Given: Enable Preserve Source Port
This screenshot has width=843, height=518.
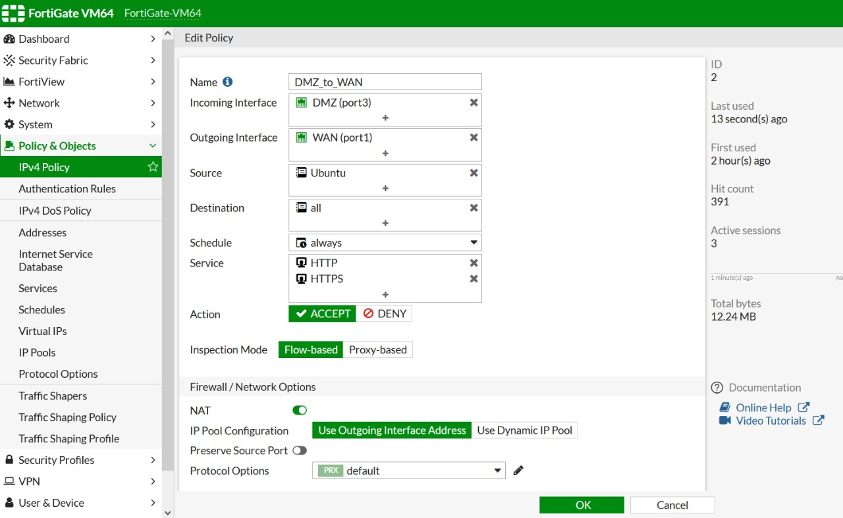Looking at the screenshot, I should [300, 450].
